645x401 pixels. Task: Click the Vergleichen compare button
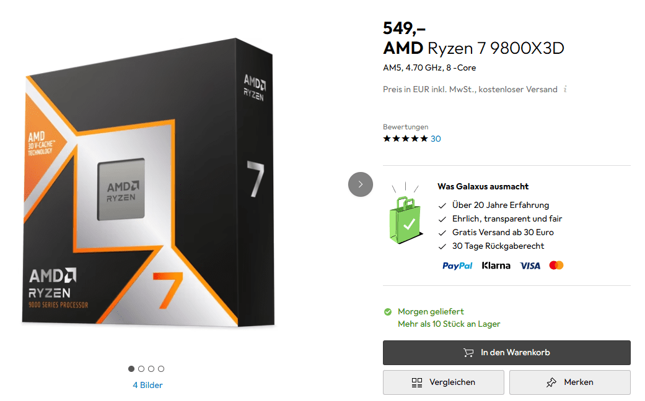coord(443,382)
